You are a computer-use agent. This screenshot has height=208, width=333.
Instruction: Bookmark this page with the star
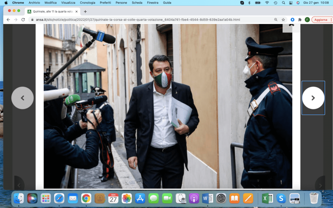[283, 19]
